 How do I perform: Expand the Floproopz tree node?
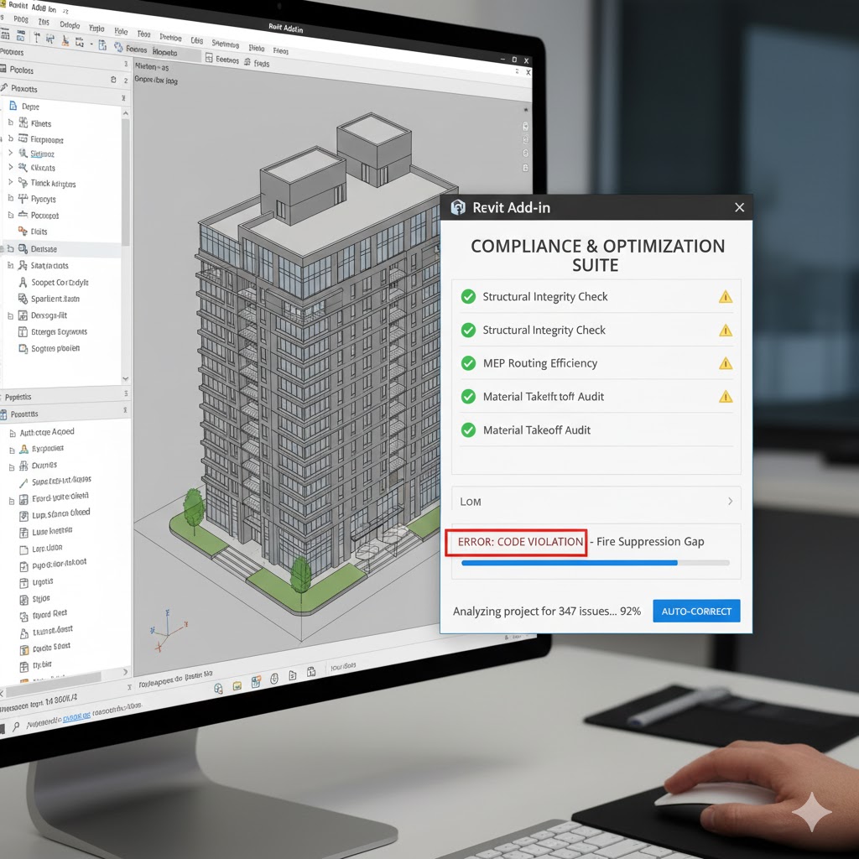pos(10,138)
